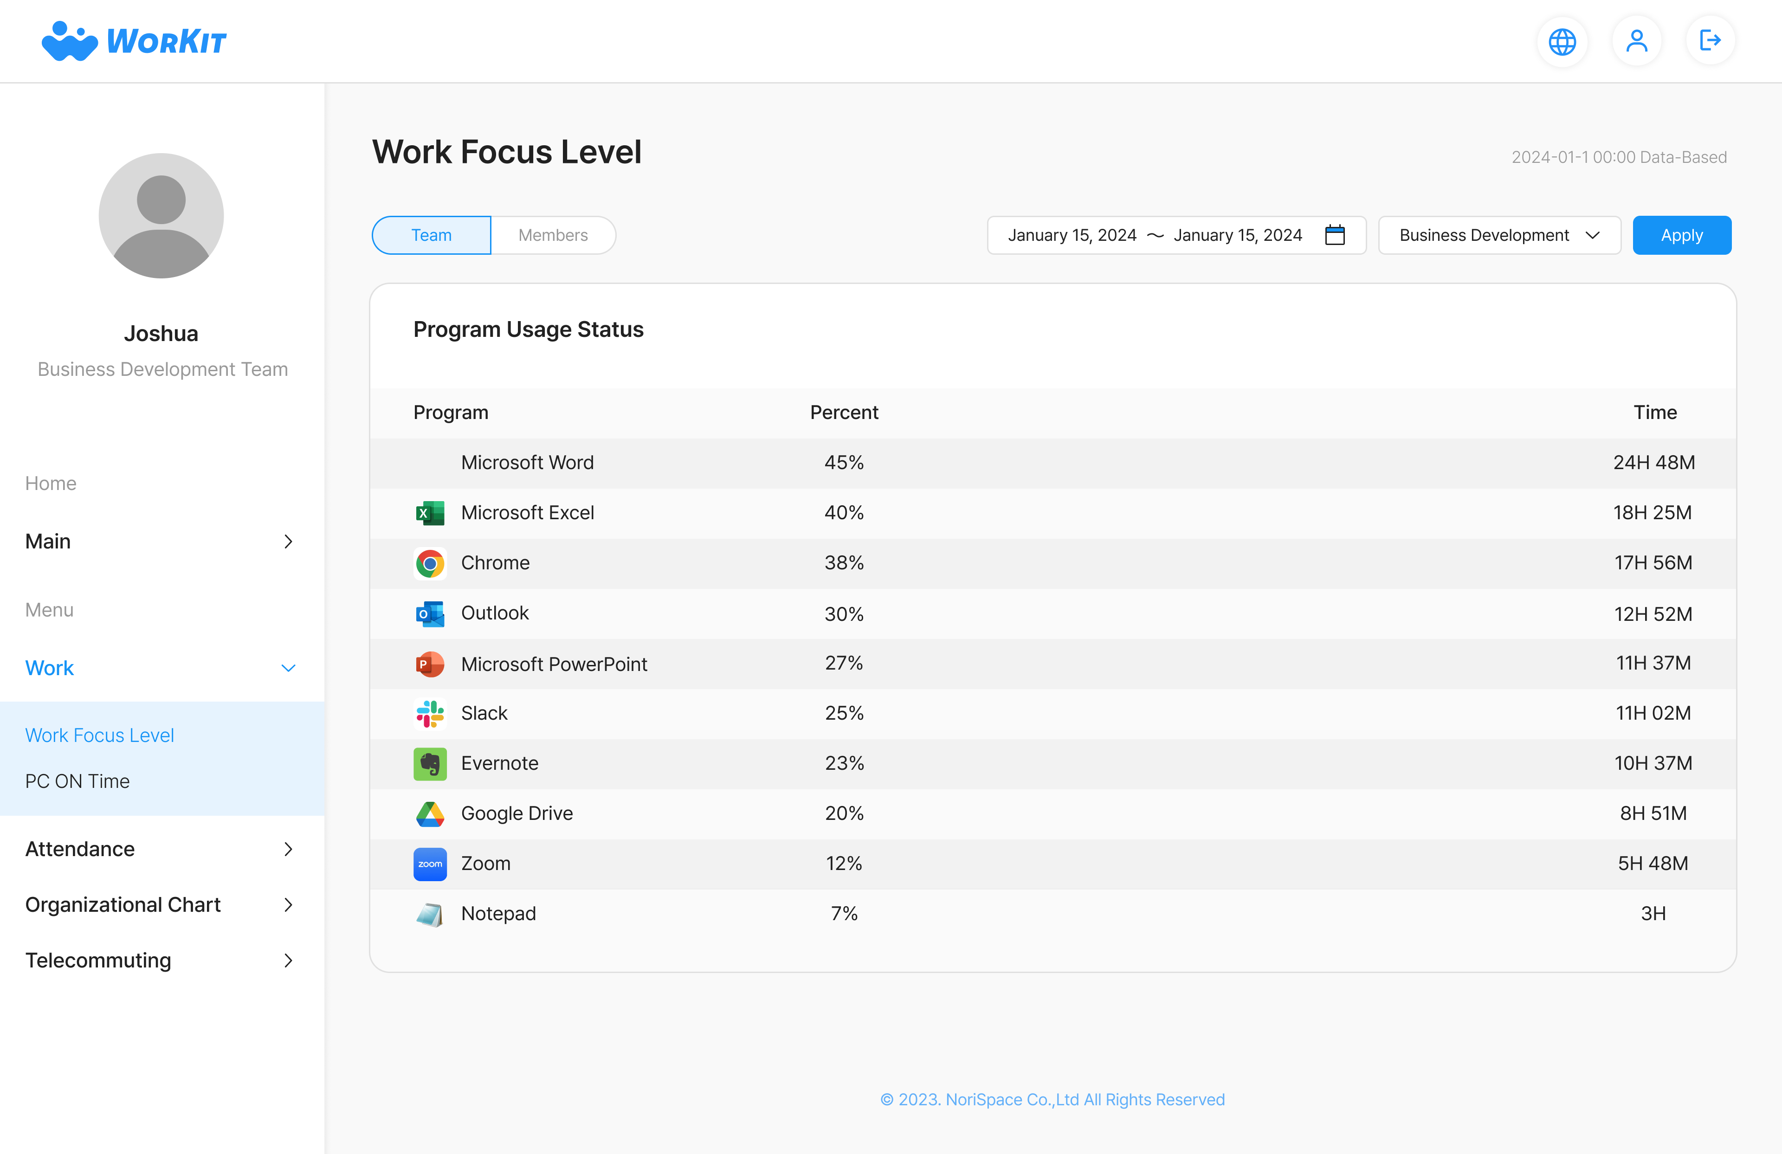Open the calendar date picker icon
Image resolution: width=1782 pixels, height=1154 pixels.
pos(1334,235)
